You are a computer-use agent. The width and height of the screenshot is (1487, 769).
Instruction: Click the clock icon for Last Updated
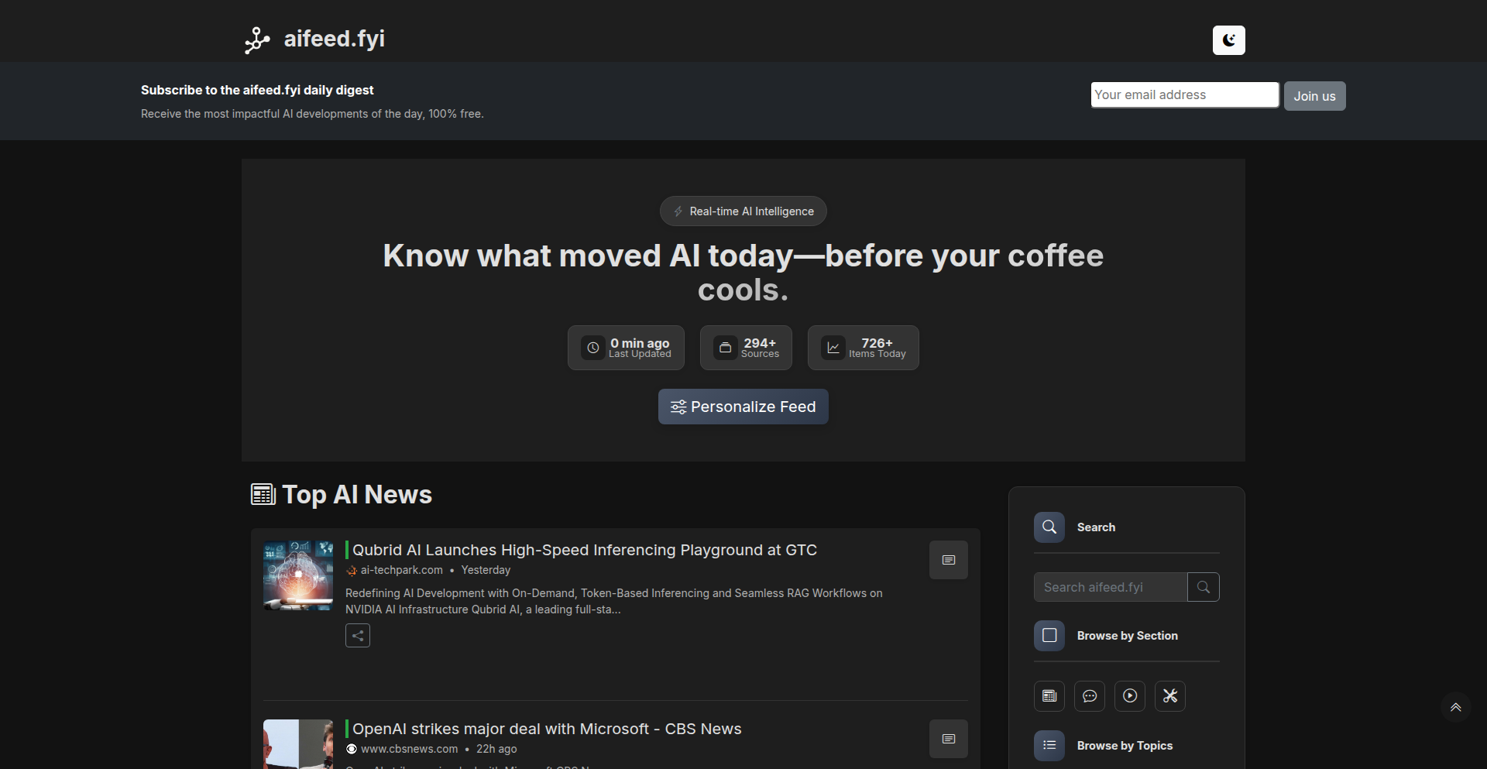tap(593, 348)
